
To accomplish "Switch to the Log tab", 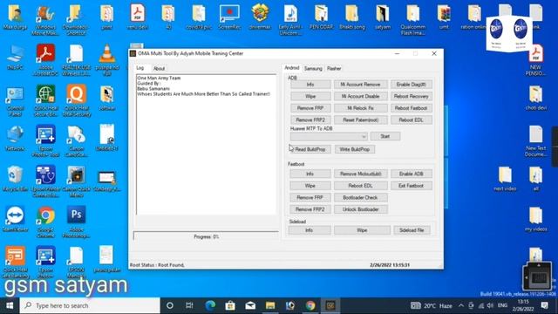I will [x=140, y=68].
